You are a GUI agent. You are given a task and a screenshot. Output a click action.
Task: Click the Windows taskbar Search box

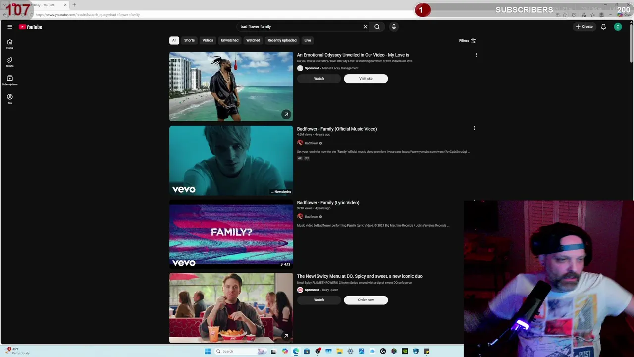pyautogui.click(x=241, y=351)
